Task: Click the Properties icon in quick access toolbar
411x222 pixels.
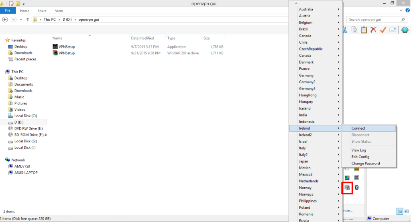Action: point(11,4)
